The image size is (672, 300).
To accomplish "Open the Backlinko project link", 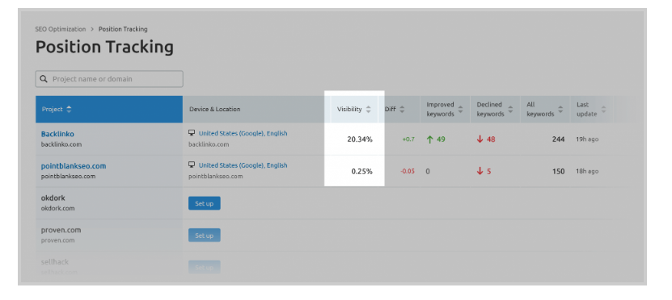I will pos(57,134).
